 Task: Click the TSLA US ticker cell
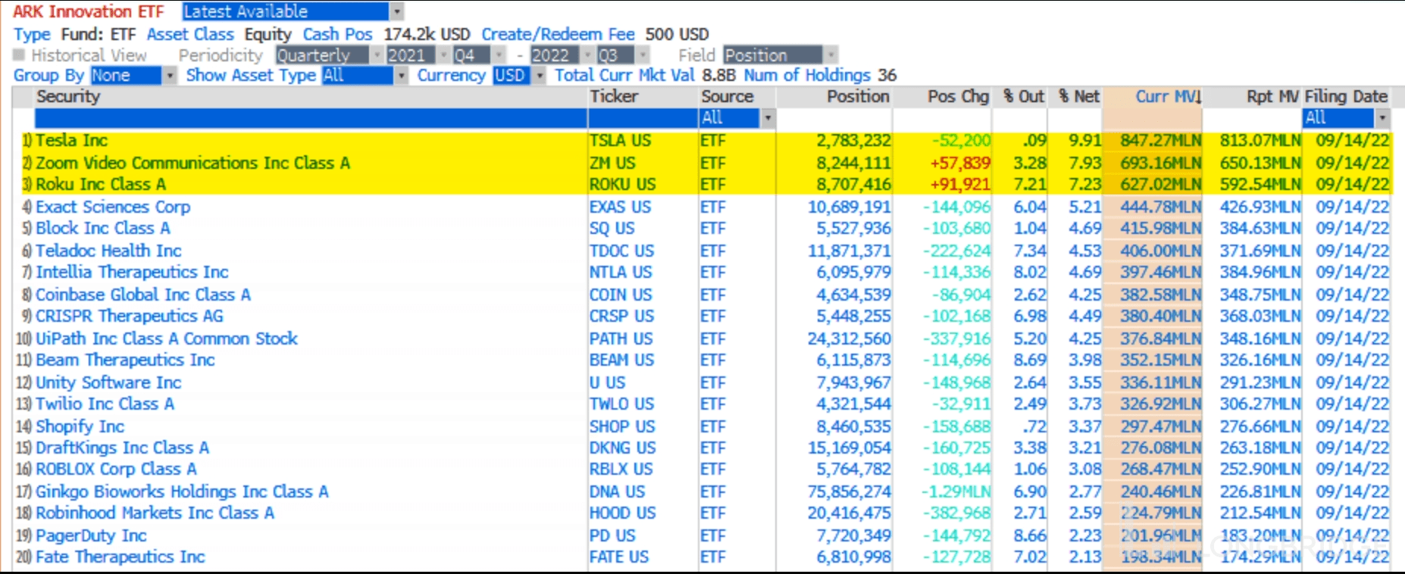(x=621, y=141)
